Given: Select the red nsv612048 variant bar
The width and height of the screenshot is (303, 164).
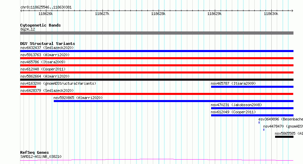Looking at the screenshot, I should pyautogui.click(x=157, y=72).
